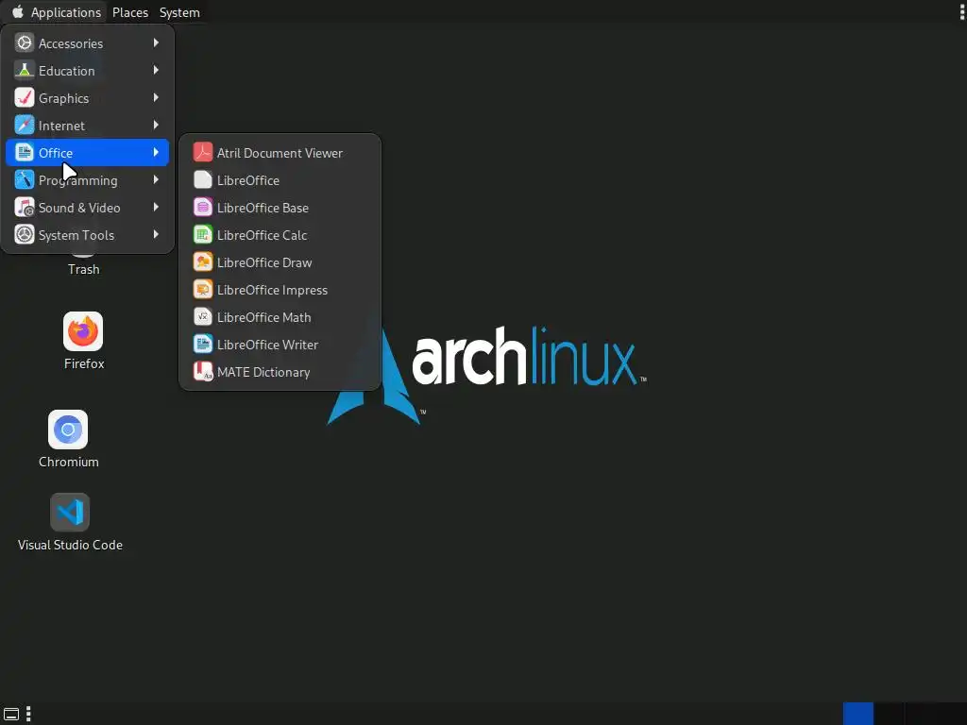Click the LibreOffice start center icon
Viewport: 967px width, 725px height.
pyautogui.click(x=203, y=180)
